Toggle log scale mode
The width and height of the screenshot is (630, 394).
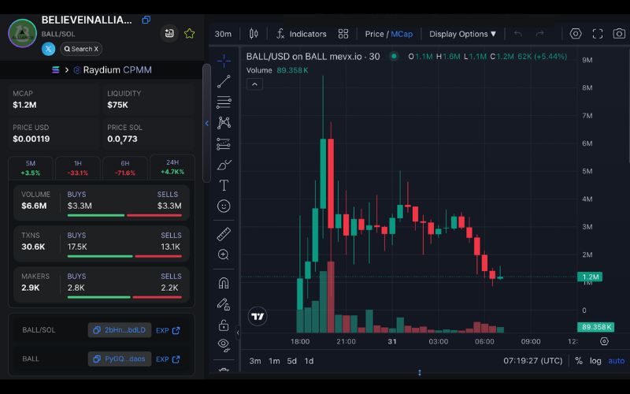click(595, 361)
